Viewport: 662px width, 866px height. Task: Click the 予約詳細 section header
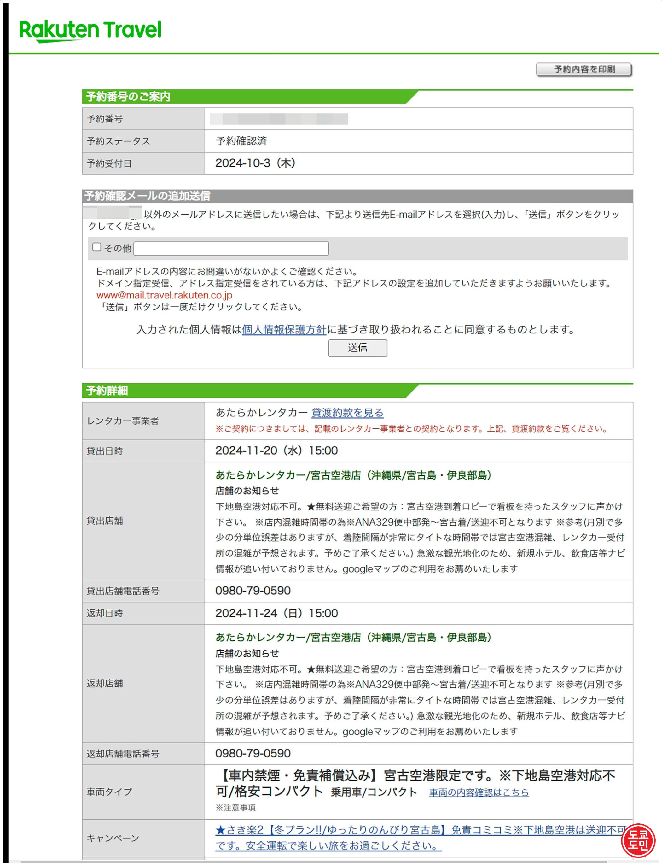point(107,391)
